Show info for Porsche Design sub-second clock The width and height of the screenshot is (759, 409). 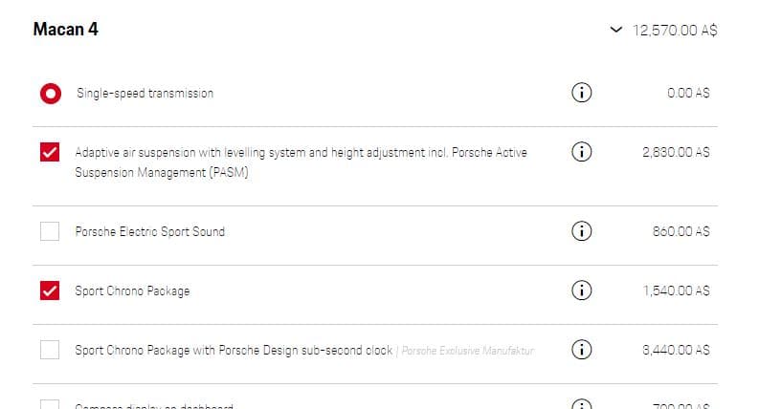(x=581, y=350)
